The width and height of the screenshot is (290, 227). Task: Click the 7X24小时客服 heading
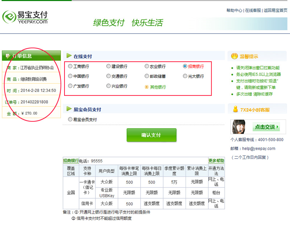click(x=255, y=110)
